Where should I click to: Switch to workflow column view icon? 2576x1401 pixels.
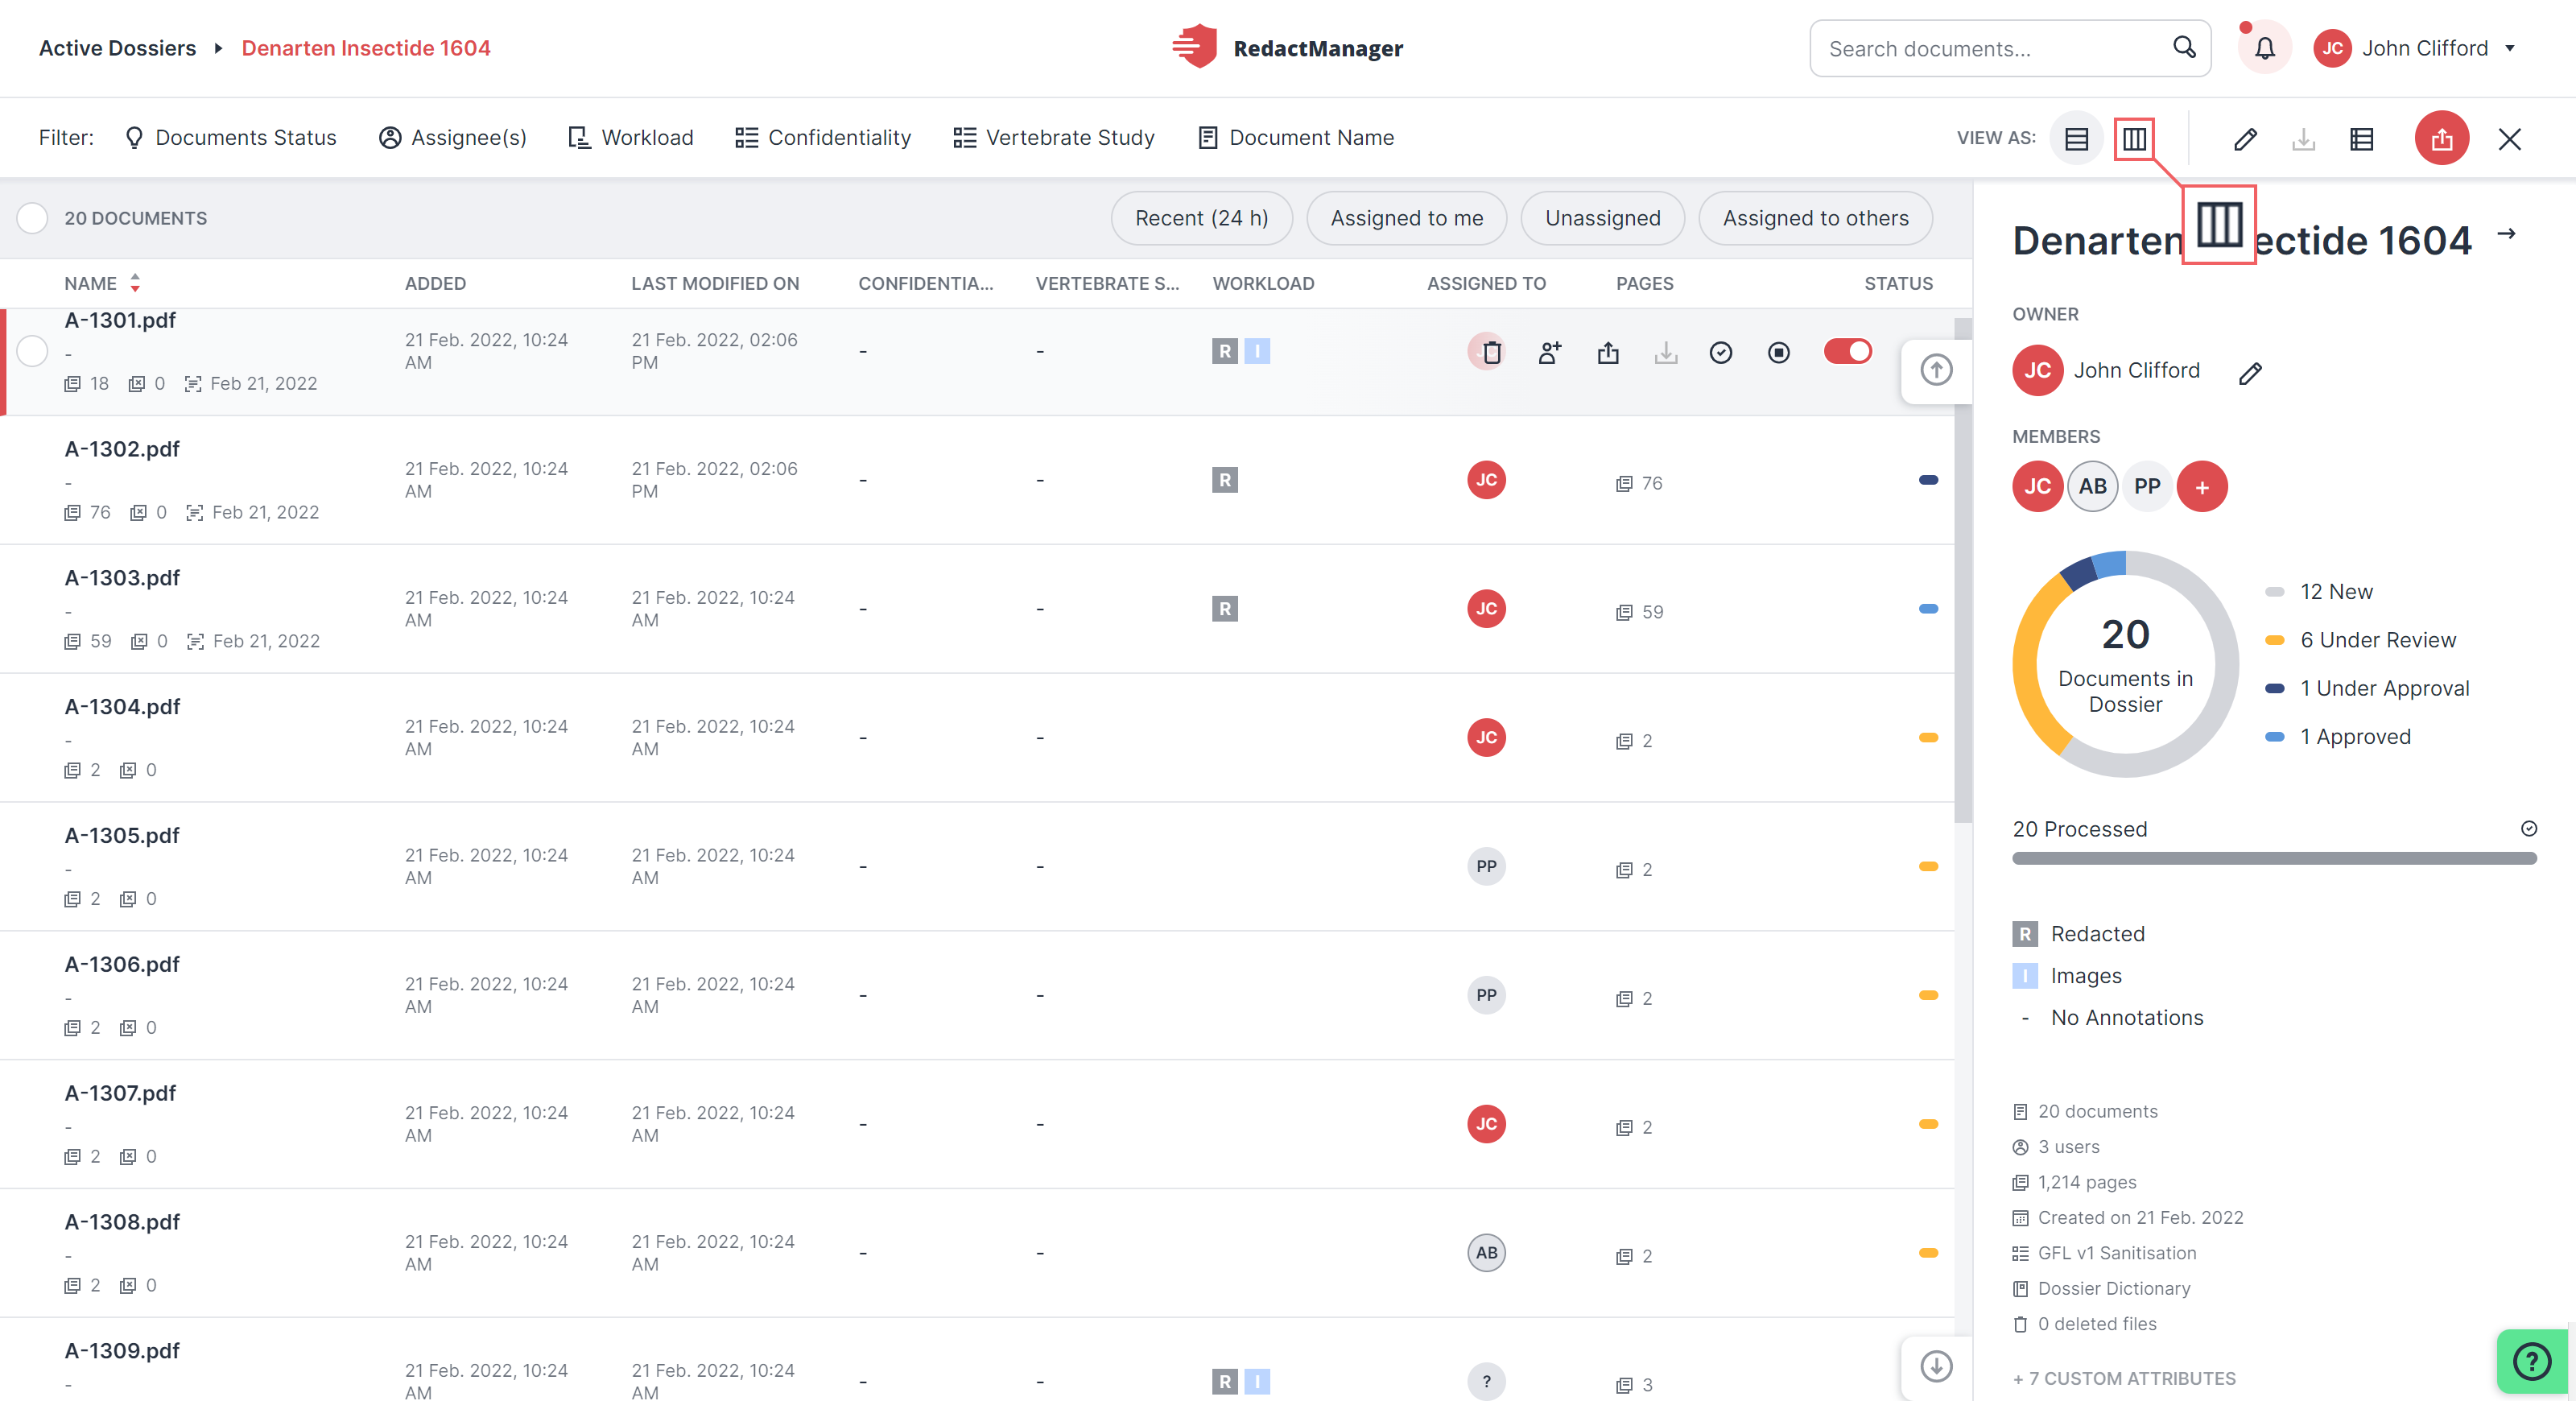point(2134,138)
